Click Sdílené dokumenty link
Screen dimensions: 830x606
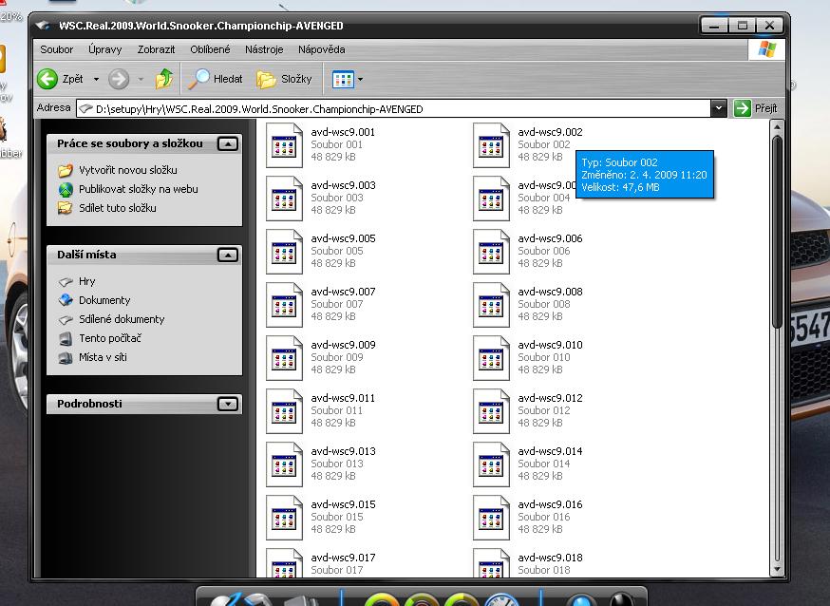pos(122,319)
